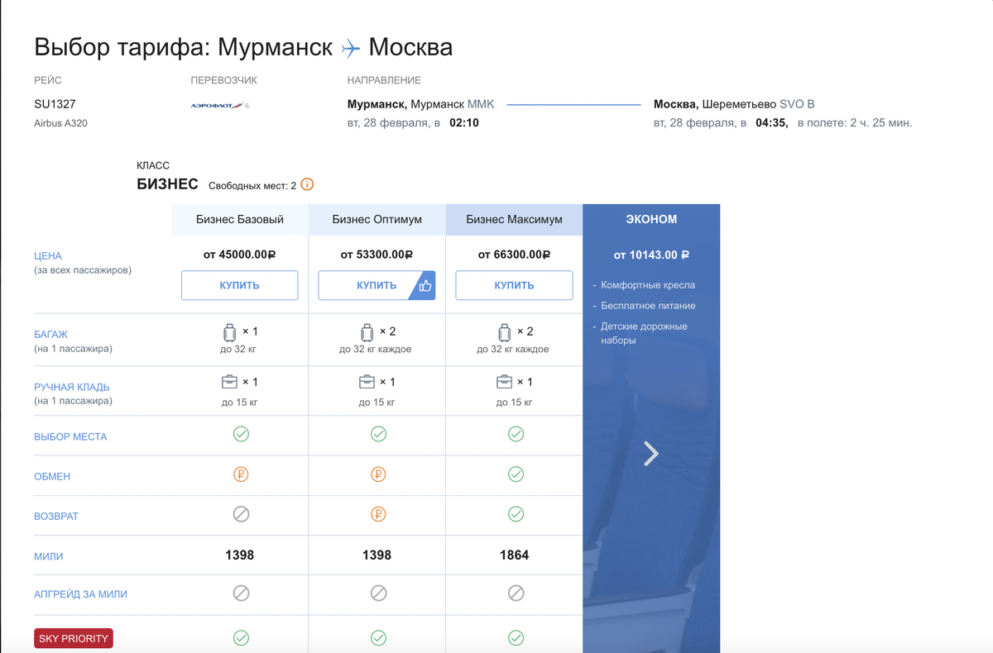
Task: Buy the Бизнес Максимум fare for 66300
Action: pos(515,285)
